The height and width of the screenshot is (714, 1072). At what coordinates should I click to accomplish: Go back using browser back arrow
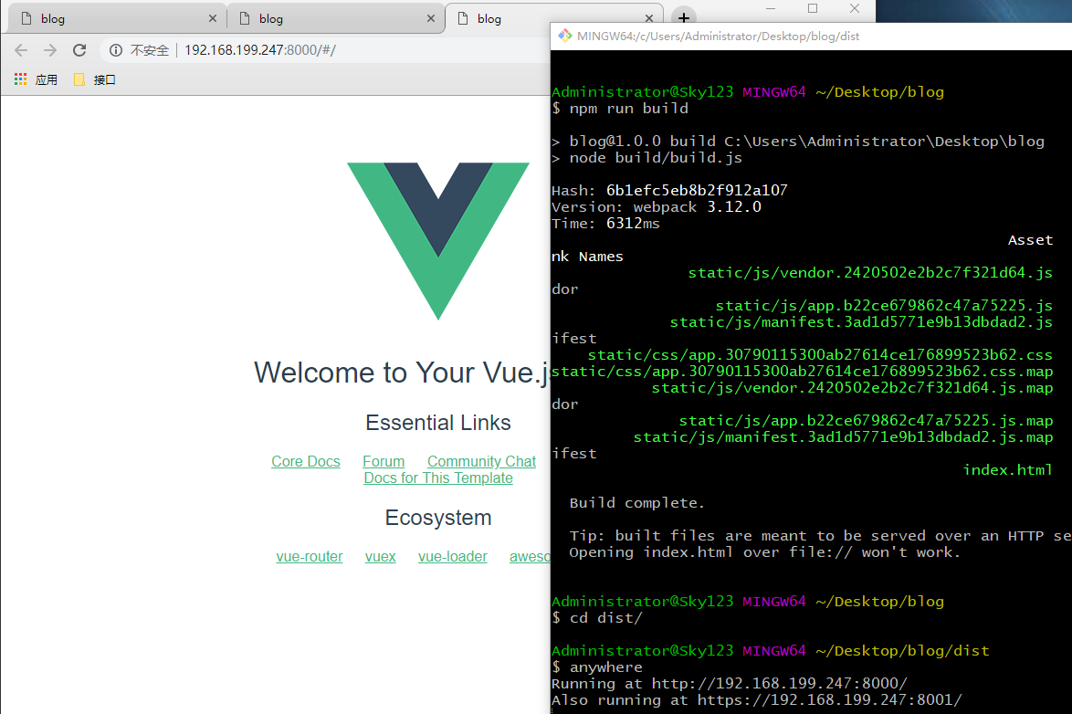[21, 50]
